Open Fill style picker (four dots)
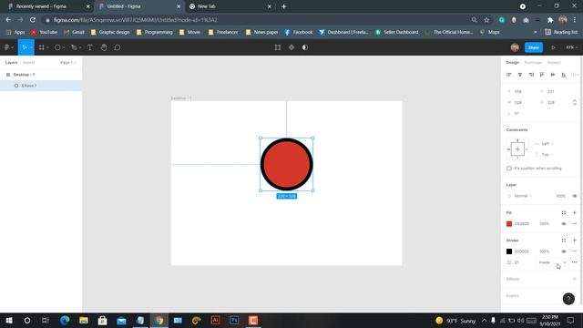Image resolution: width=583 pixels, height=328 pixels. pos(564,212)
